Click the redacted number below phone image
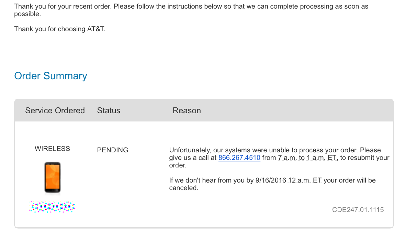This screenshot has width=406, height=245. click(x=52, y=207)
